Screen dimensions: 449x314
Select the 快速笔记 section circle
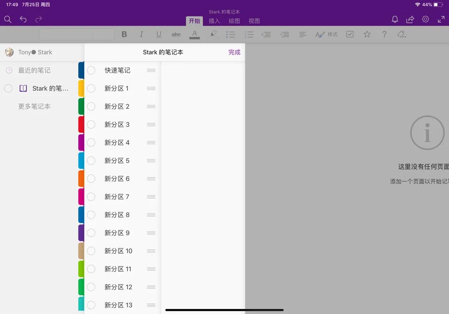coord(91,70)
